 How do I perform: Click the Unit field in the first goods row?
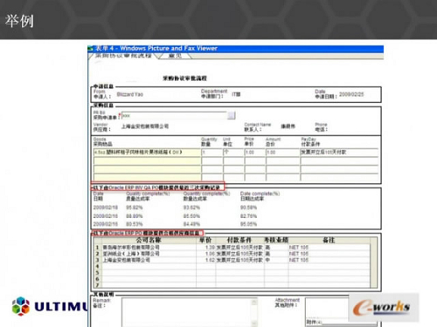pyautogui.click(x=233, y=153)
